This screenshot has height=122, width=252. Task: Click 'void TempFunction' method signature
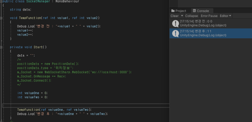(x=55, y=18)
